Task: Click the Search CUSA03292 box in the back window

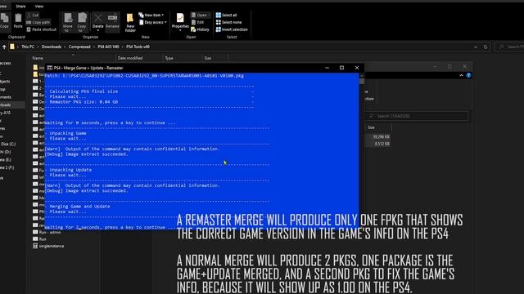Action: [x=418, y=116]
